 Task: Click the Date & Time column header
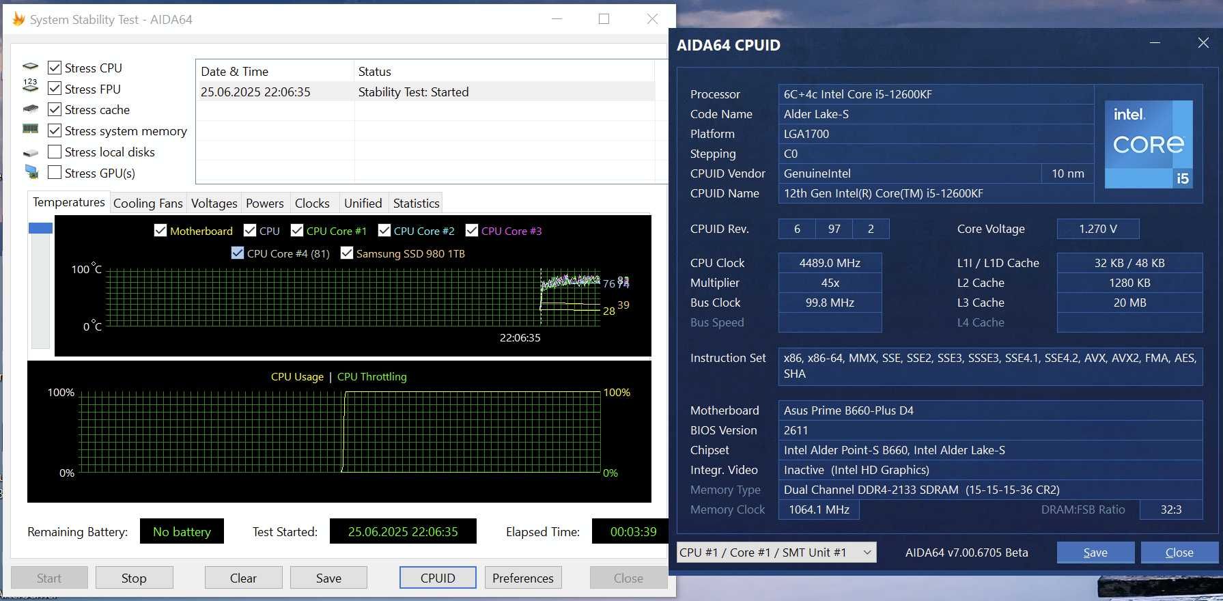pyautogui.click(x=275, y=71)
